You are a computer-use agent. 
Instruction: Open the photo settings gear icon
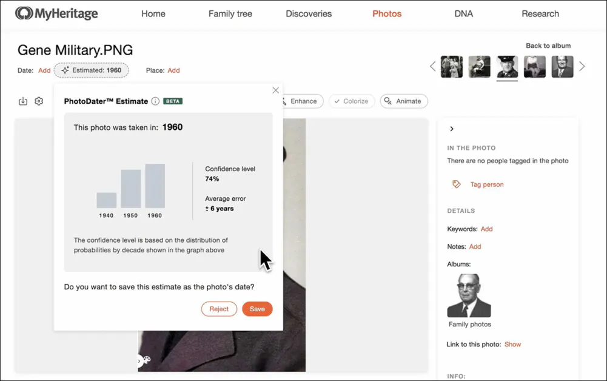click(x=39, y=101)
